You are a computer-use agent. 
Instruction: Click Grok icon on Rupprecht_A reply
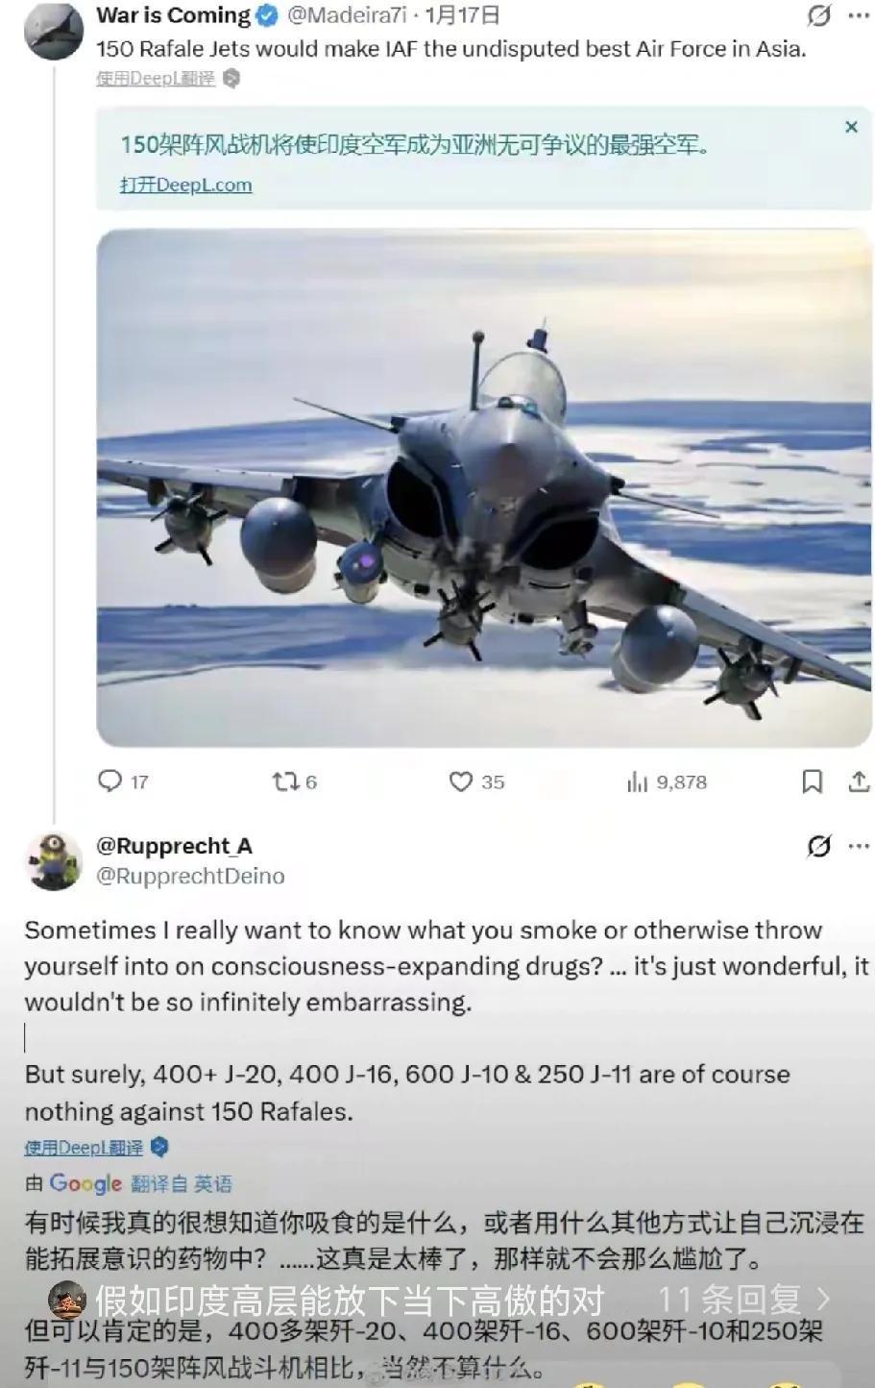(x=818, y=846)
